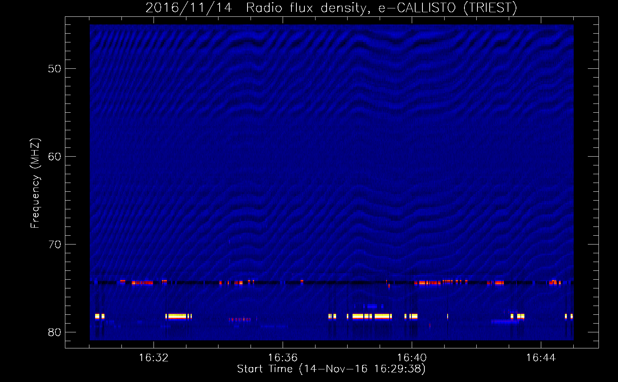The width and height of the screenshot is (618, 382).
Task: Click the 60 frequency tick label
Action: pos(55,157)
